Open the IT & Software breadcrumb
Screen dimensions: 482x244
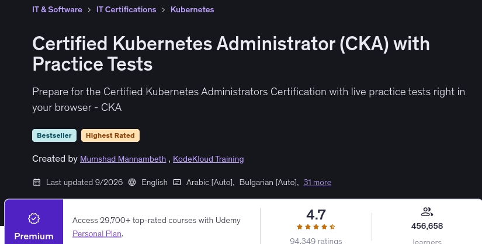pyautogui.click(x=57, y=9)
